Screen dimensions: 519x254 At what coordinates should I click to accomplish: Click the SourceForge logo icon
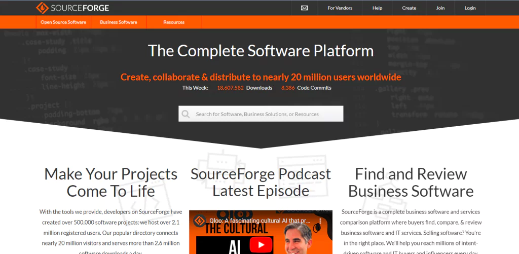tap(43, 8)
